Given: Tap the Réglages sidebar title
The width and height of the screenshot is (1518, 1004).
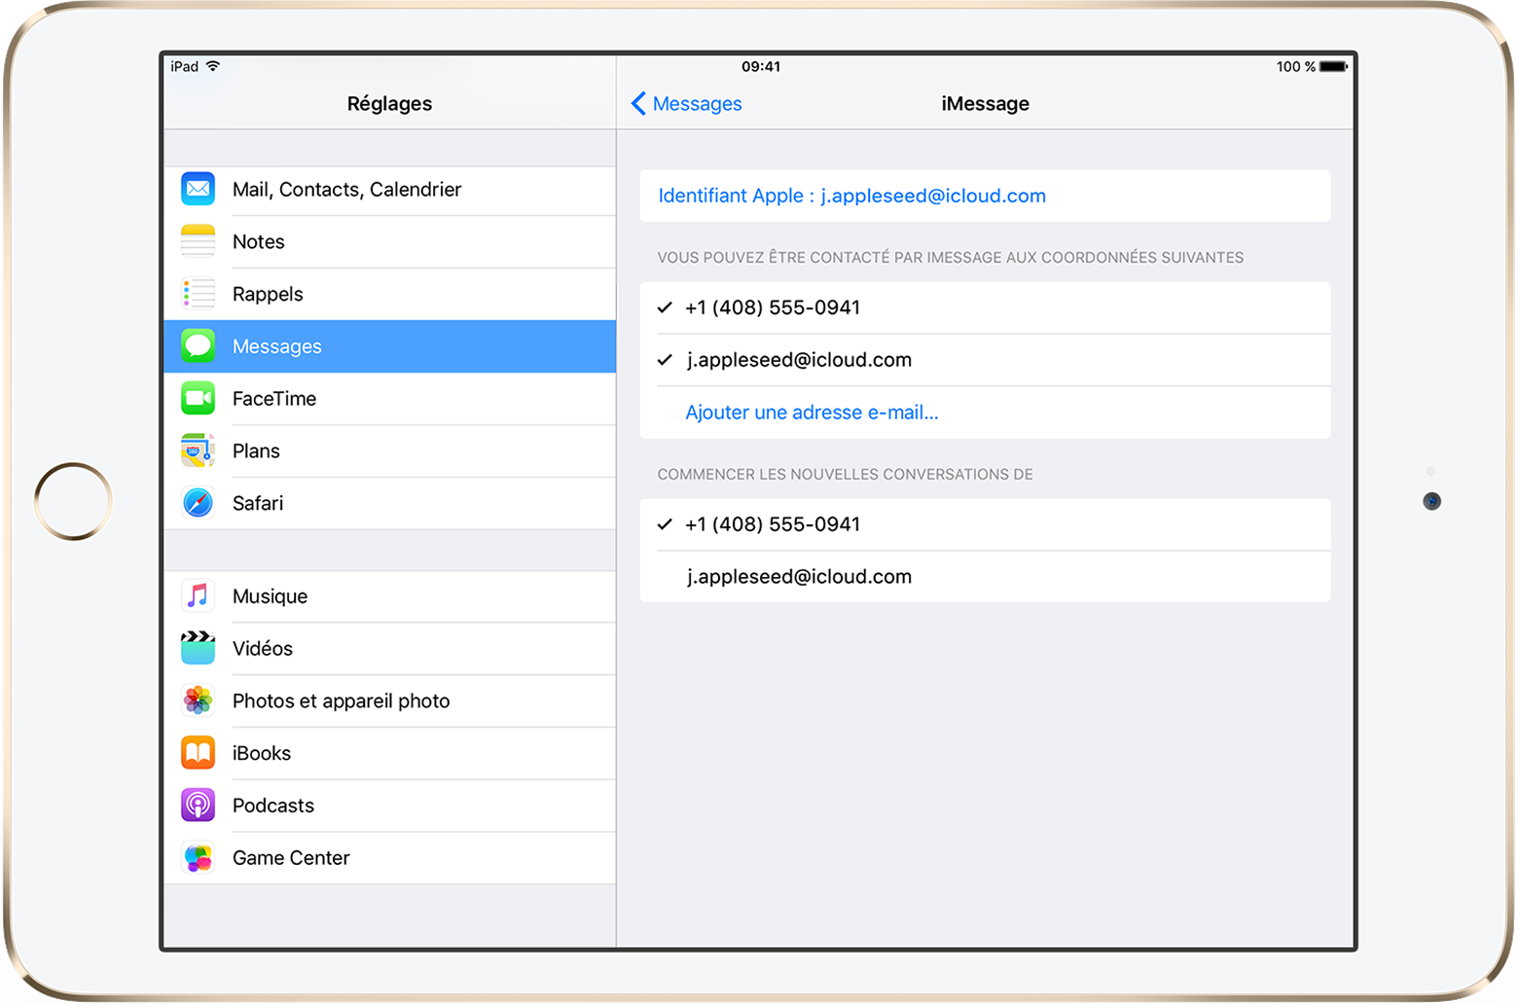Looking at the screenshot, I should 389,103.
